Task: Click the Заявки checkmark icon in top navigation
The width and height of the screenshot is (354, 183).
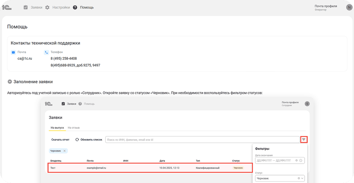Action: [26, 7]
